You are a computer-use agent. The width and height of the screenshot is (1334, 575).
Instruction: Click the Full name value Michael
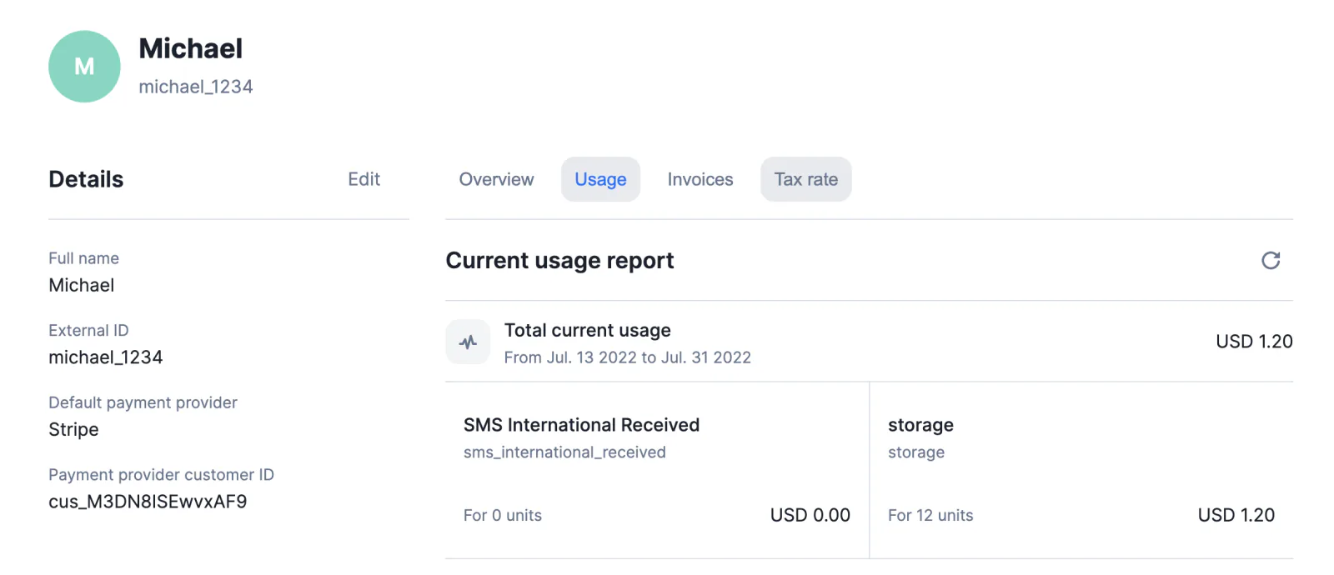tap(82, 285)
